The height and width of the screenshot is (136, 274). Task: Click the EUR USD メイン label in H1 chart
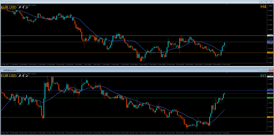tap(15, 76)
